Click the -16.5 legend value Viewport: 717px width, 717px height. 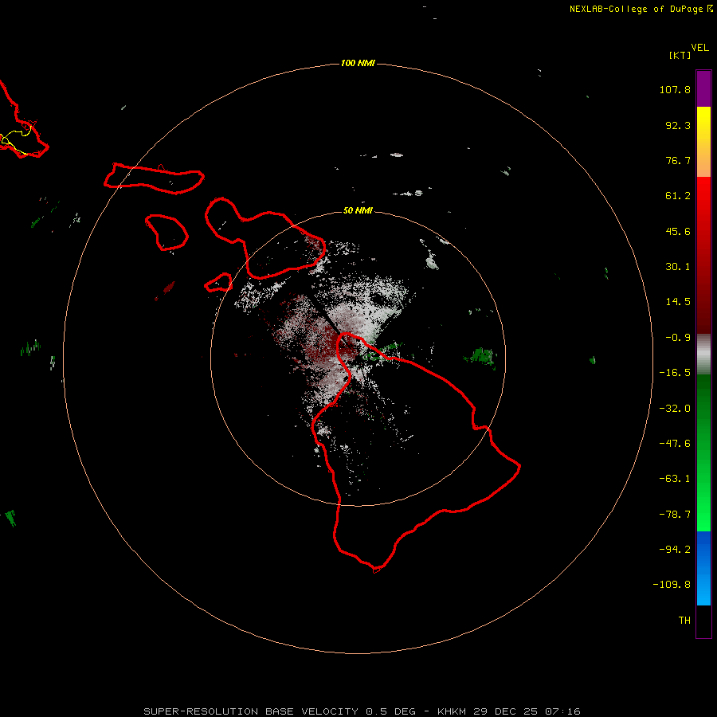675,373
